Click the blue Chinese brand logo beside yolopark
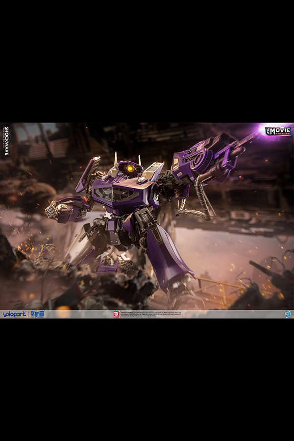Image resolution: width=294 pixels, height=441 pixels. pyautogui.click(x=38, y=314)
